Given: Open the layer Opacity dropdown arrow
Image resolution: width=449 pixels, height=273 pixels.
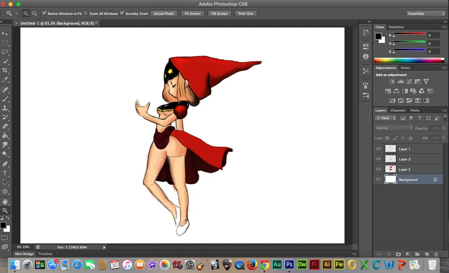Looking at the screenshot, I should [x=444, y=128].
